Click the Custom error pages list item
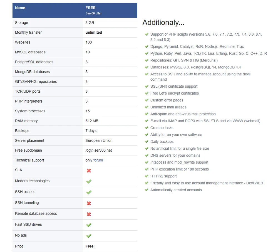This screenshot has width=278, height=252. coord(167,100)
